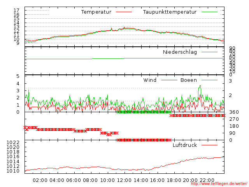Select the "Wind" legend label
This screenshot has width=249, height=187.
(x=150, y=80)
